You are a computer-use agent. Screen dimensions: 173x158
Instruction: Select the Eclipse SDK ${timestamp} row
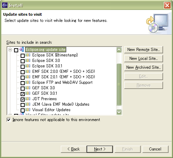(x=55, y=55)
